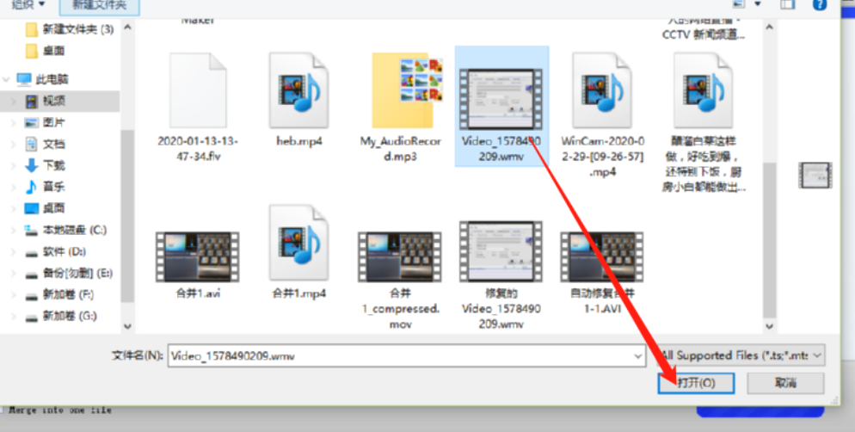Open the 组织 menu
855x432 pixels.
point(28,5)
